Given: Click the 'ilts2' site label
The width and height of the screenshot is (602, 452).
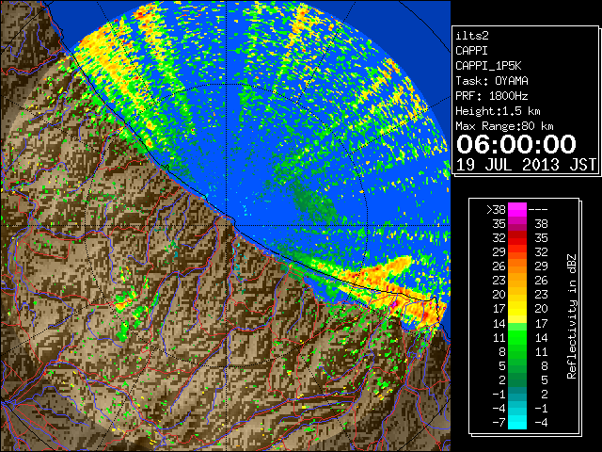Looking at the screenshot, I should pyautogui.click(x=472, y=36).
